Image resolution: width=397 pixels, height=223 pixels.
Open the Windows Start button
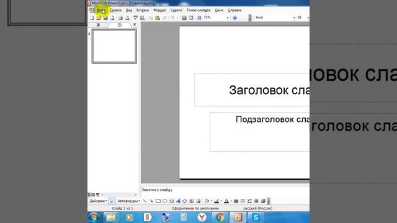coord(94,217)
